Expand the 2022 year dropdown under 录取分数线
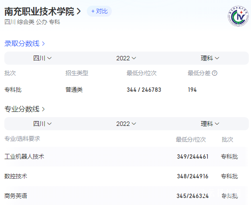 pyautogui.click(x=126, y=58)
